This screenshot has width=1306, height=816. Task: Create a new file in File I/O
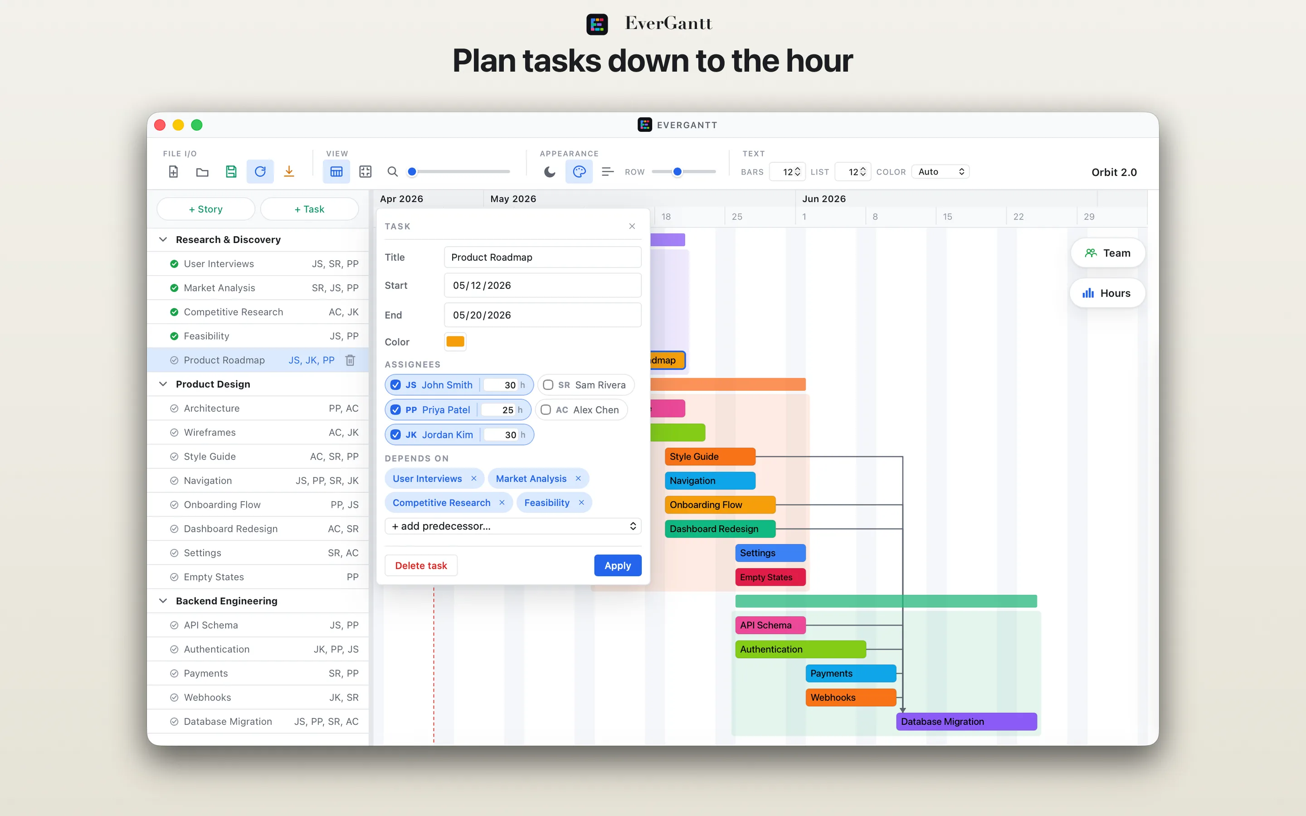click(x=173, y=171)
